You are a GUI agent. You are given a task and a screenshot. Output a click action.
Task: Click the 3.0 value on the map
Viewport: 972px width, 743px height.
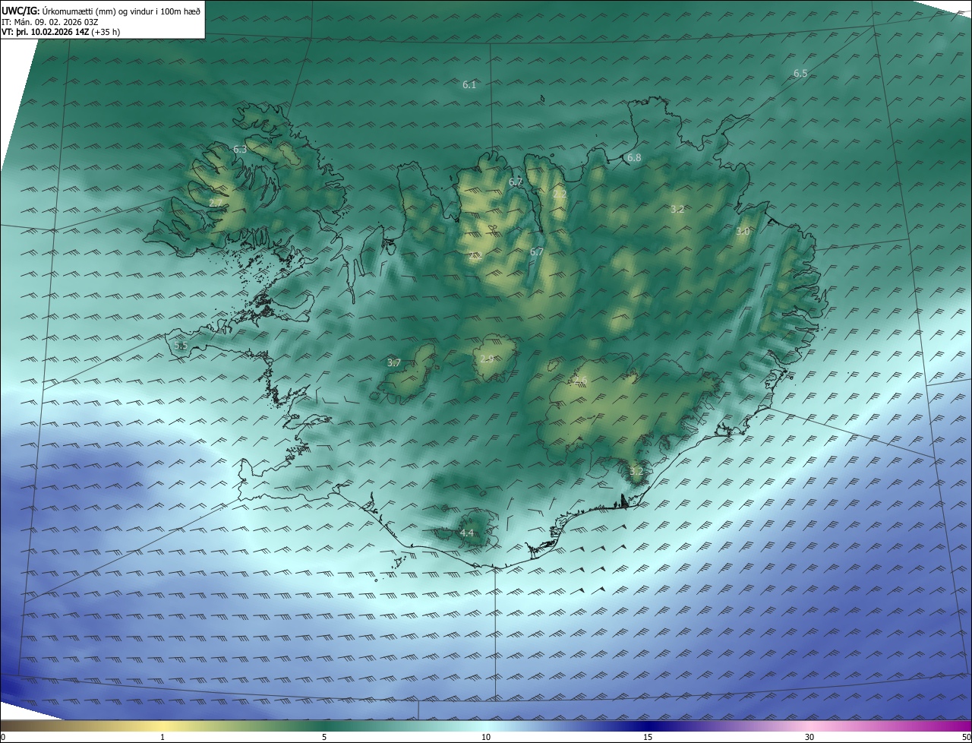(x=743, y=231)
